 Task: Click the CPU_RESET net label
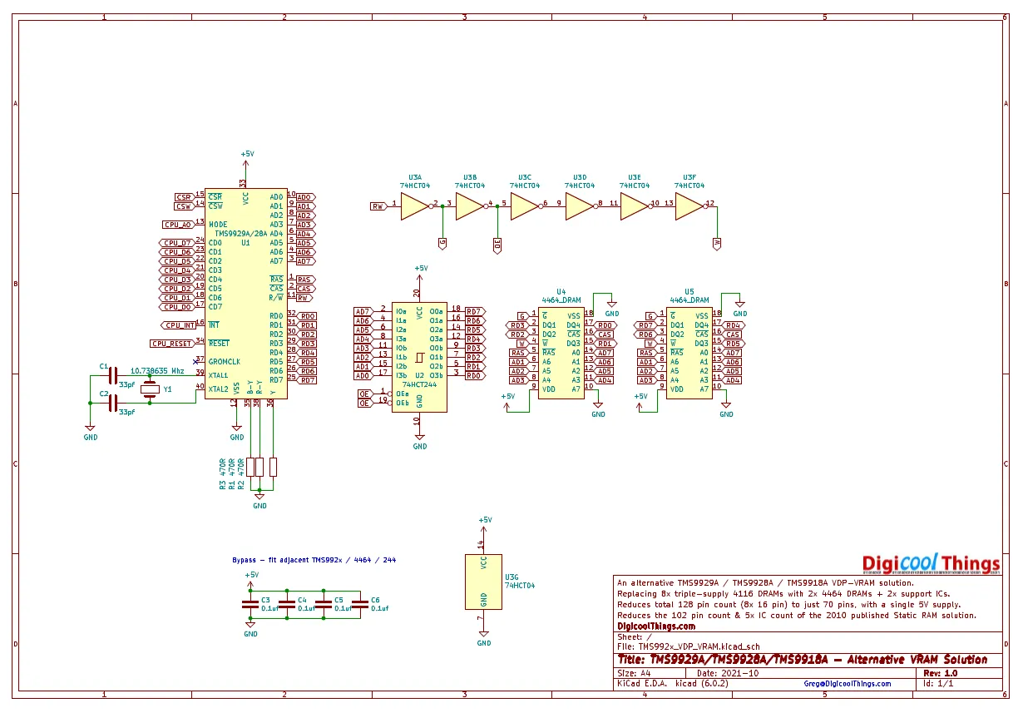point(171,344)
